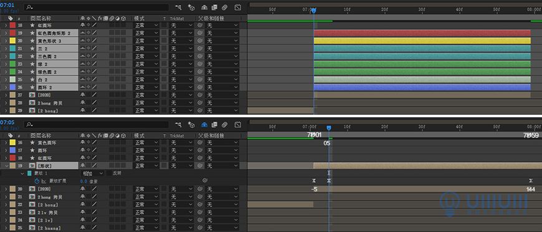Toggle shy switch on 红色圆角矩形 2 layer
This screenshot has width=542, height=232.
[x=83, y=33]
